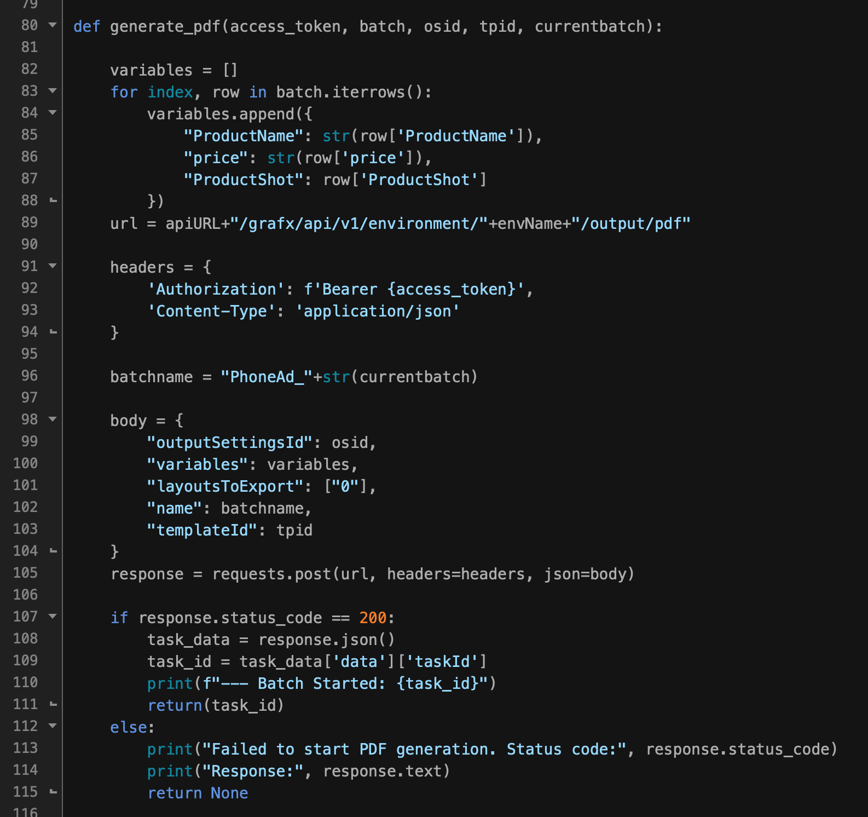The height and width of the screenshot is (817, 868).
Task: Click requests.post call on line 105
Action: click(x=271, y=574)
